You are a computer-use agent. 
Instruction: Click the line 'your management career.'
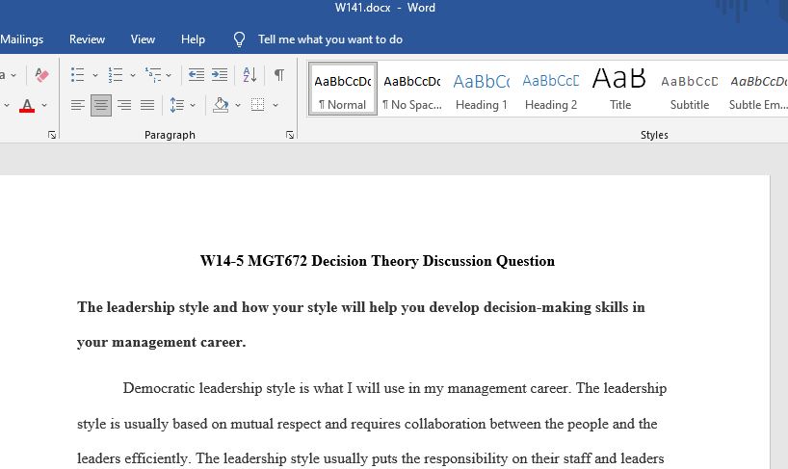point(161,343)
